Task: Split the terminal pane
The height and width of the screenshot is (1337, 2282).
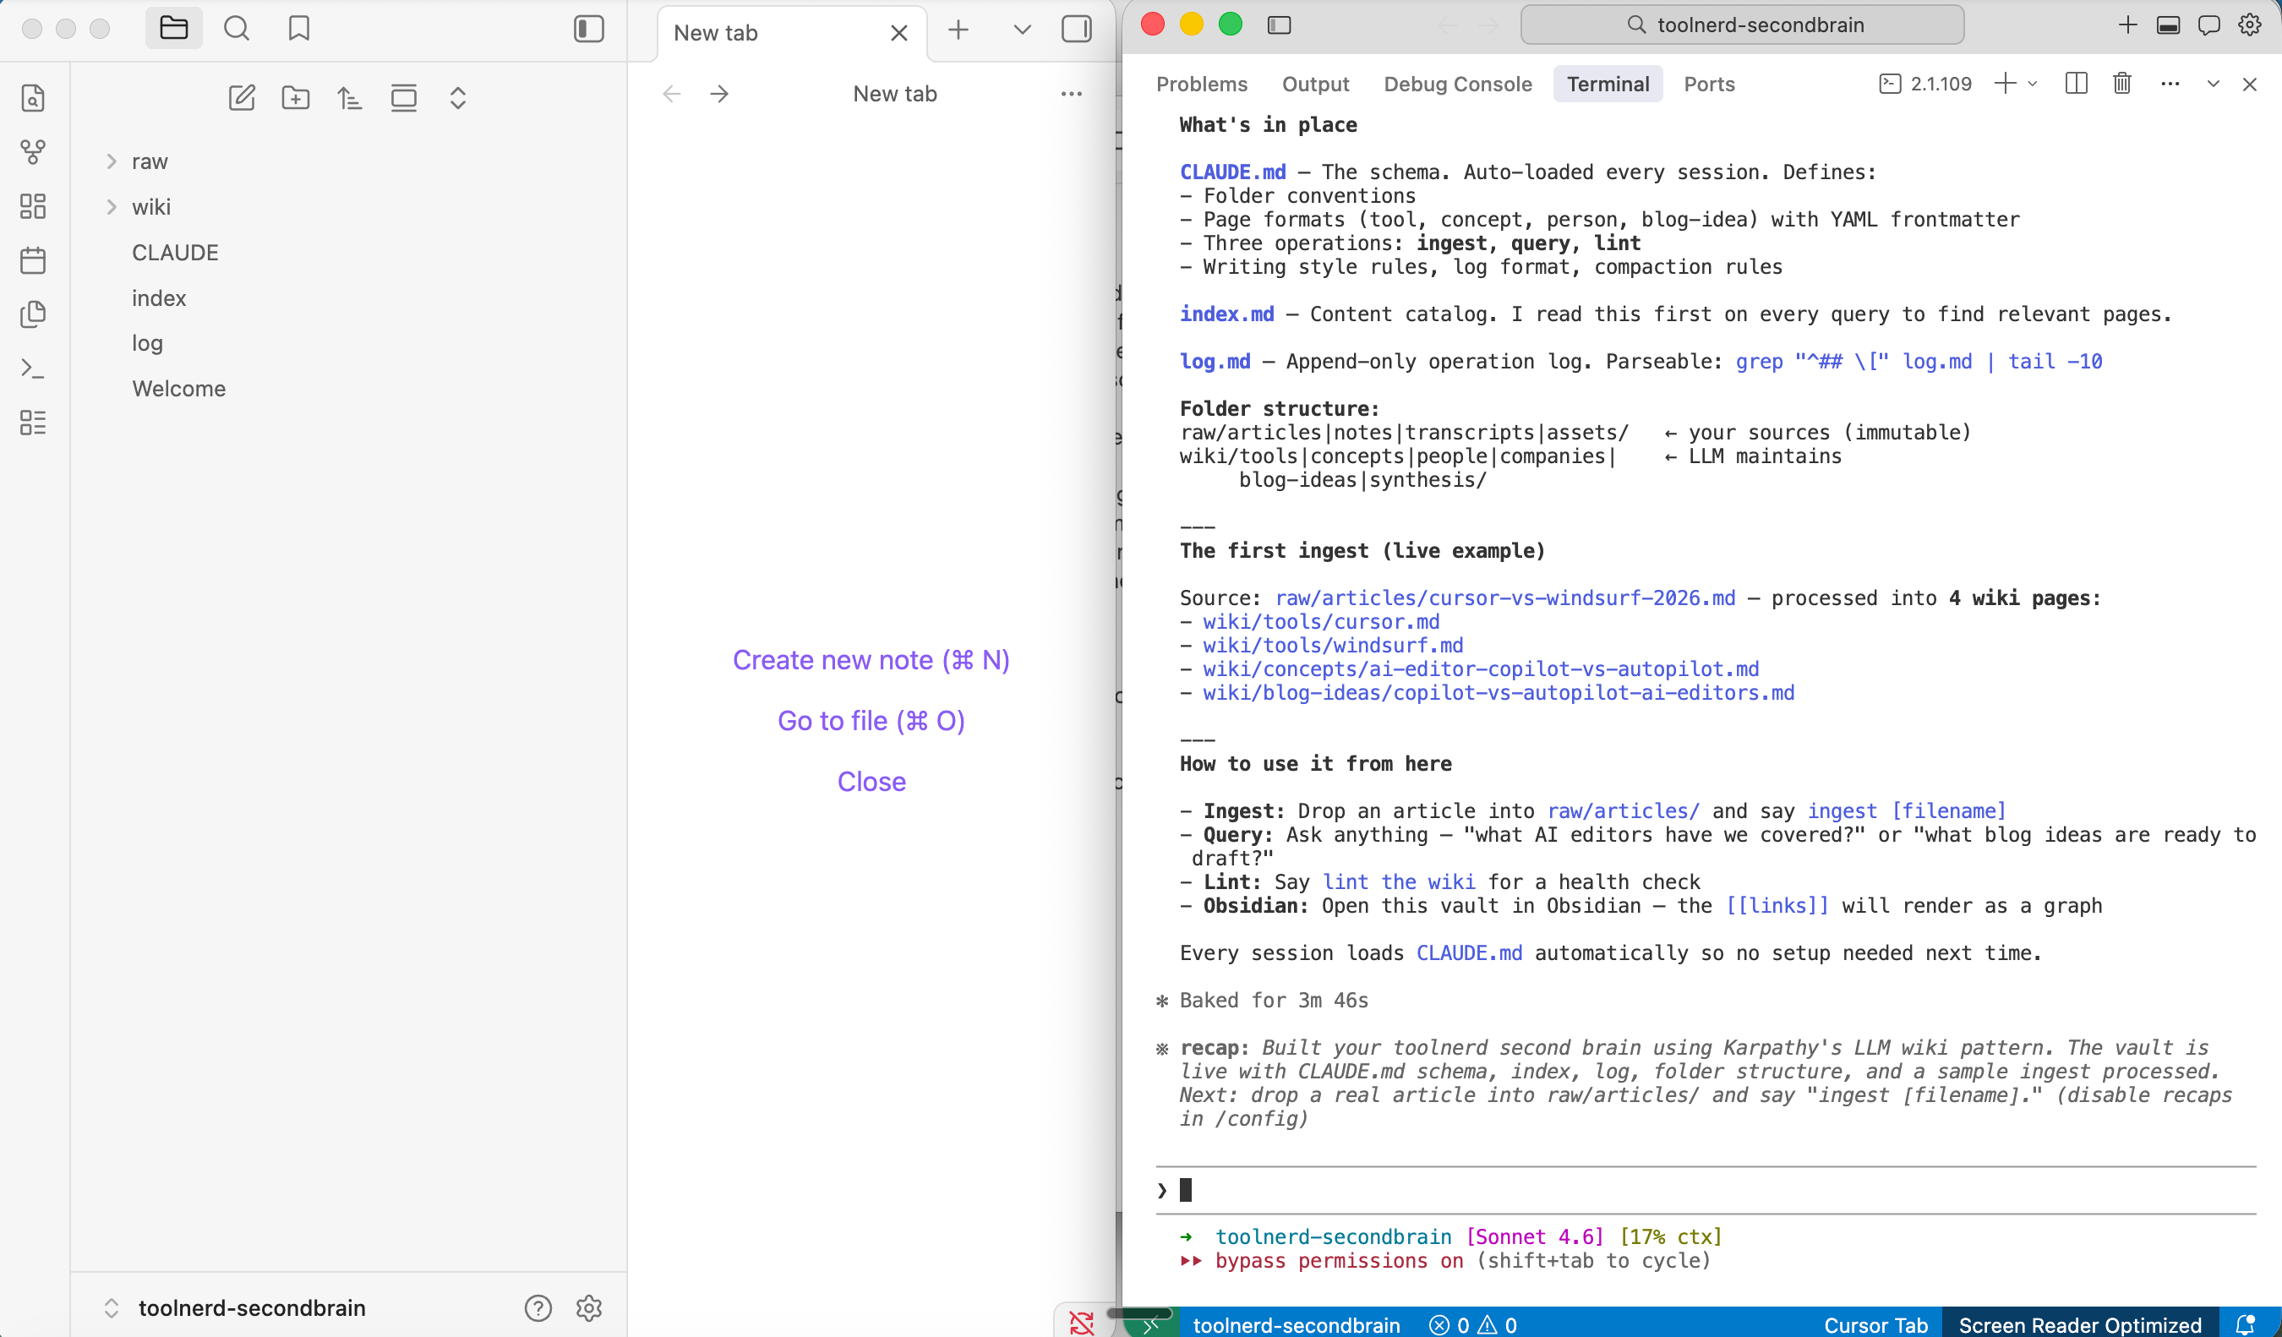Action: [2076, 85]
